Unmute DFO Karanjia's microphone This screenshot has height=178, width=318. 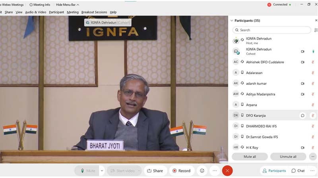pos(313,115)
